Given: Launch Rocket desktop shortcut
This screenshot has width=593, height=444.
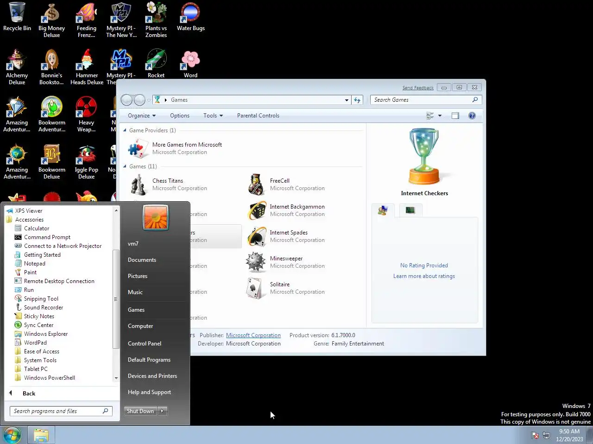Looking at the screenshot, I should [156, 64].
